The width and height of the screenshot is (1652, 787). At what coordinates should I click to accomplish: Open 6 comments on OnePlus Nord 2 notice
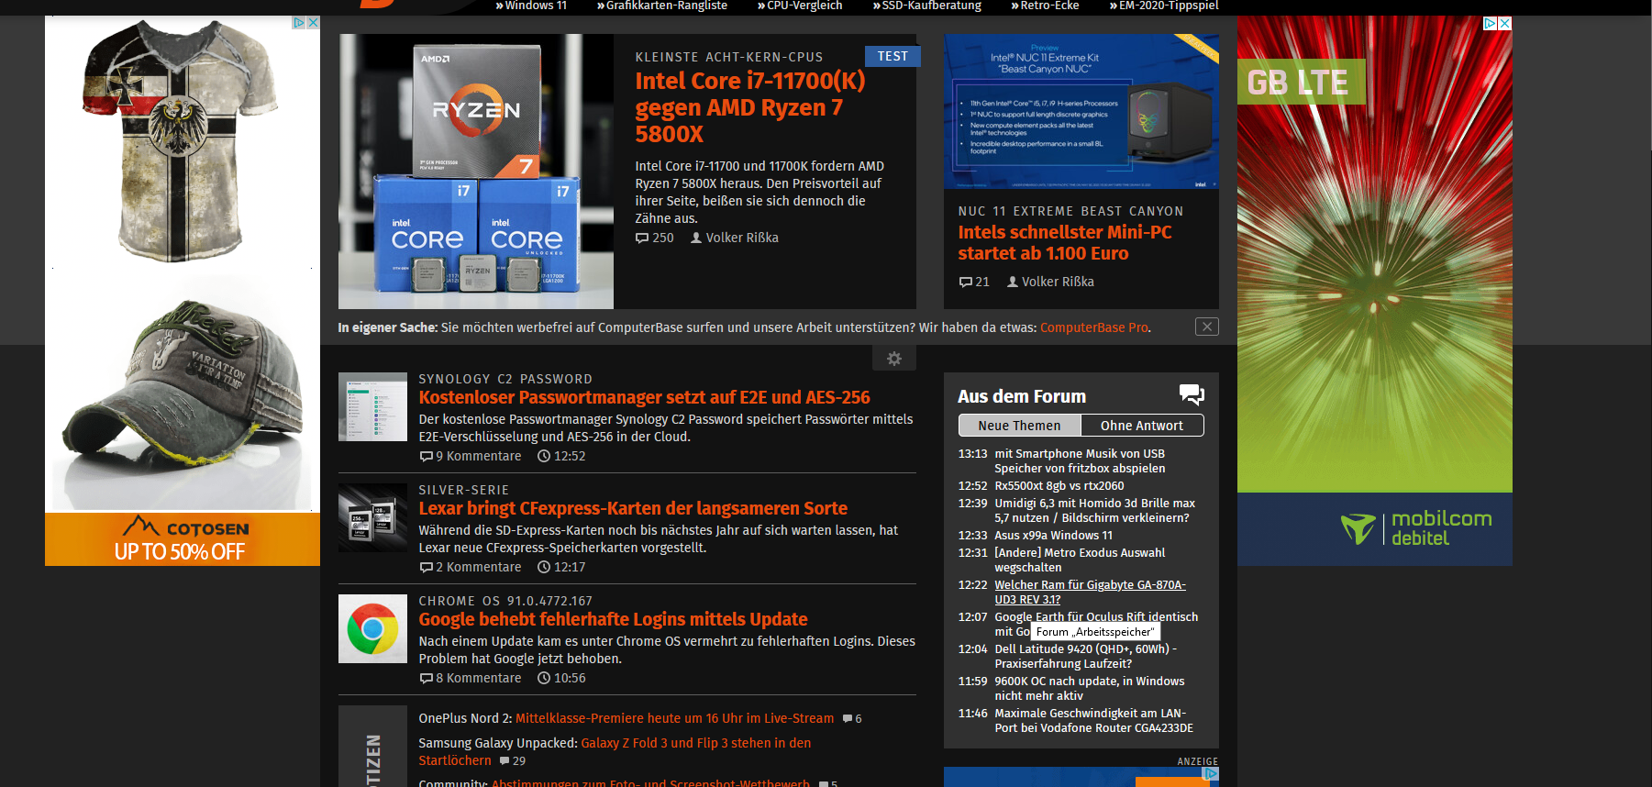click(x=852, y=718)
